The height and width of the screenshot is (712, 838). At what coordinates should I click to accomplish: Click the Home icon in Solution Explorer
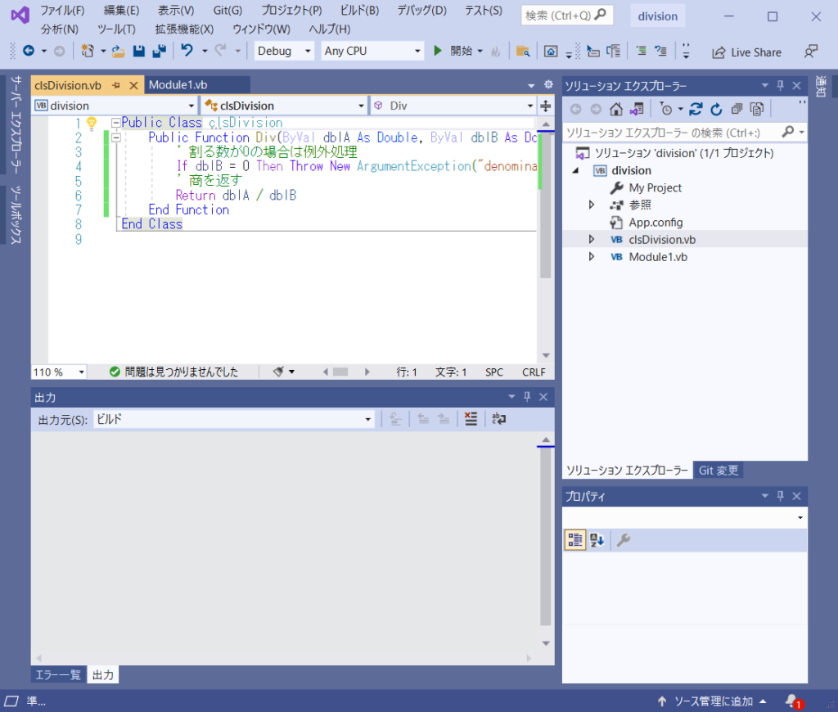pyautogui.click(x=617, y=109)
